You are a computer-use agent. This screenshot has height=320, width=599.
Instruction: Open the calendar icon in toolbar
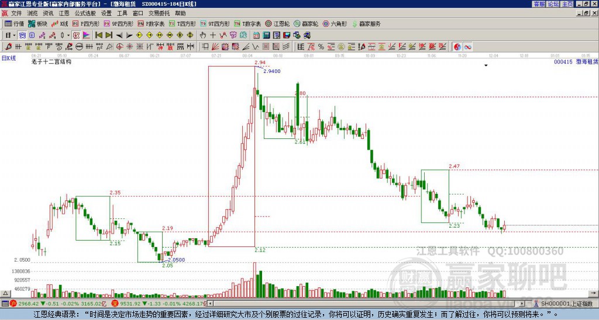point(256,36)
